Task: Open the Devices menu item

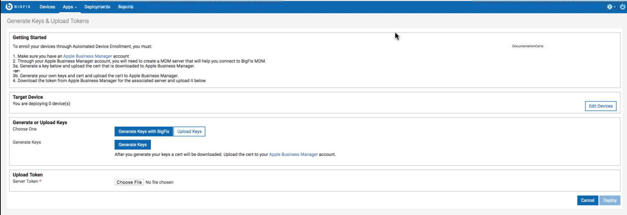Action: pyautogui.click(x=47, y=7)
